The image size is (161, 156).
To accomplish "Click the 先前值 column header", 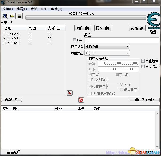I will click(55, 28).
